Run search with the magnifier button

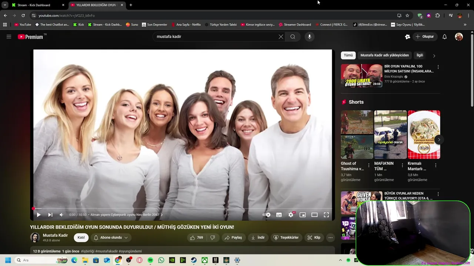(x=293, y=37)
